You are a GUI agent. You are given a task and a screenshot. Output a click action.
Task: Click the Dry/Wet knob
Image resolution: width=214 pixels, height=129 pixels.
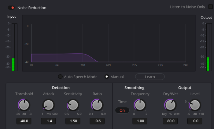click(x=170, y=105)
